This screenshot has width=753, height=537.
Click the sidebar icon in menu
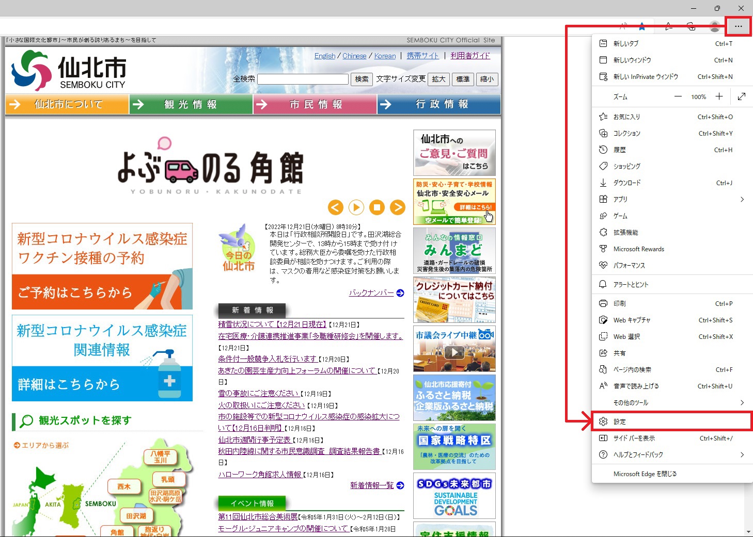603,438
